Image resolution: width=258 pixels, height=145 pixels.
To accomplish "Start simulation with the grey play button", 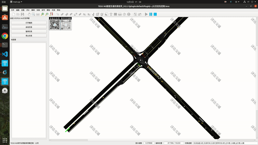I will (146, 14).
